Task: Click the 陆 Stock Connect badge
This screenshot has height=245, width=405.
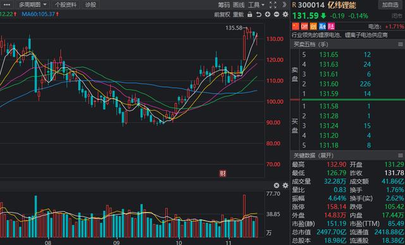Action: click(331, 26)
